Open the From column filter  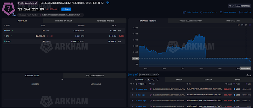tap(150, 84)
